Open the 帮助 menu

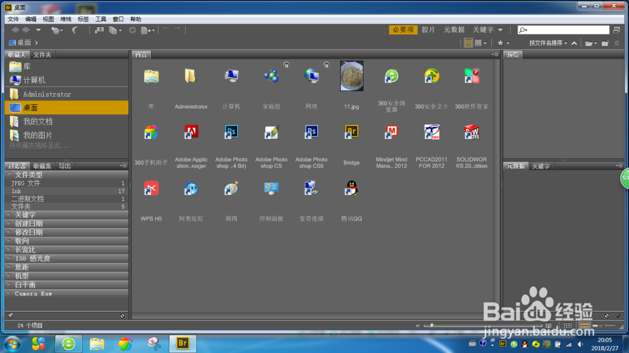click(136, 19)
